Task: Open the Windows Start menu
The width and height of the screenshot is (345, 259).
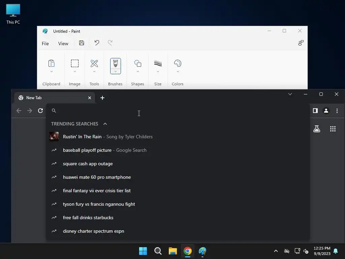Action: (143, 251)
